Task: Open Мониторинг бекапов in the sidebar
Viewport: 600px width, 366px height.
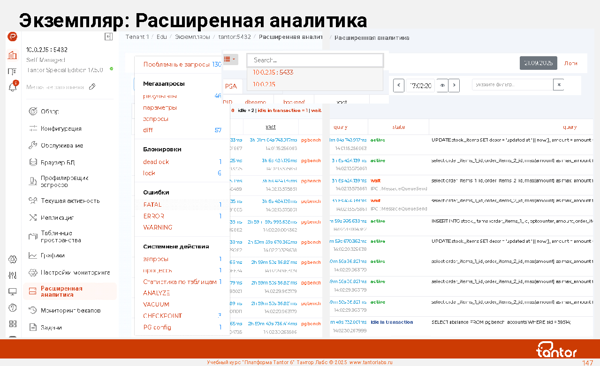Action: [70, 310]
